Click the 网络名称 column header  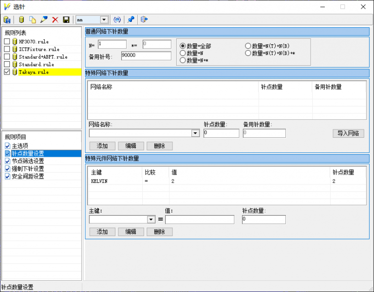[173, 87]
